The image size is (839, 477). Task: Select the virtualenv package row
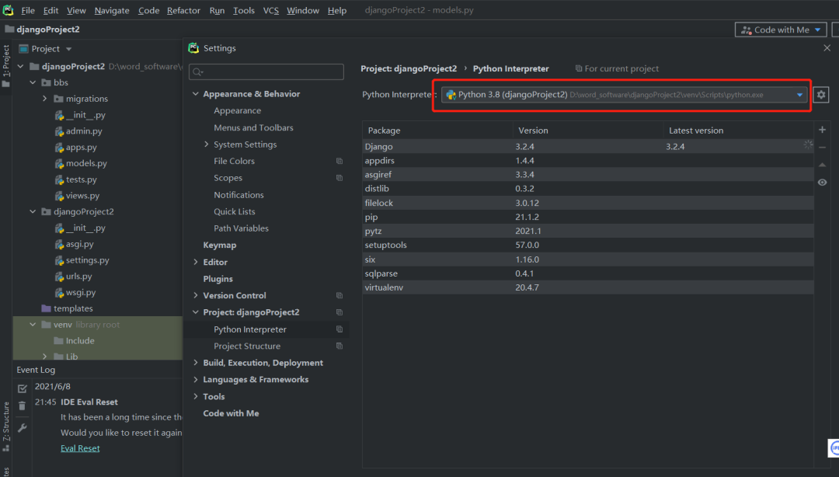[x=588, y=287]
